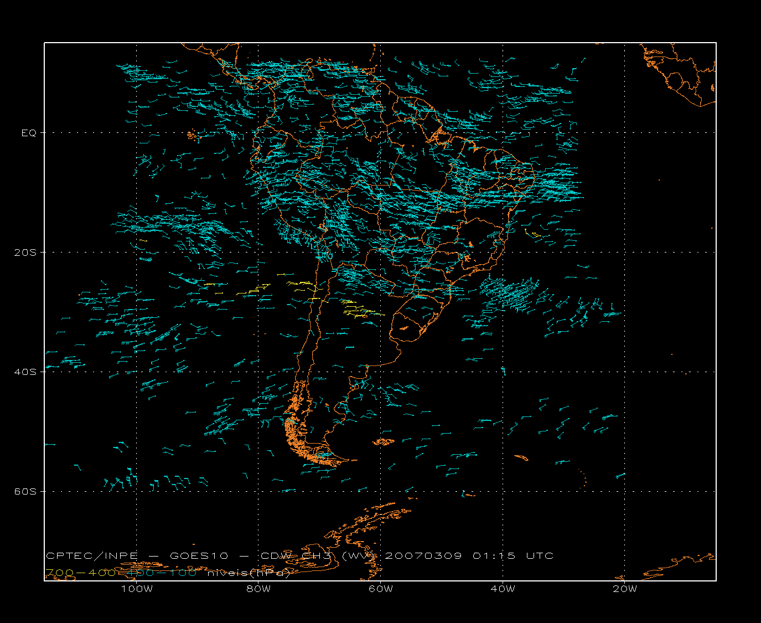Click the "100W" longitude label

tap(137, 589)
